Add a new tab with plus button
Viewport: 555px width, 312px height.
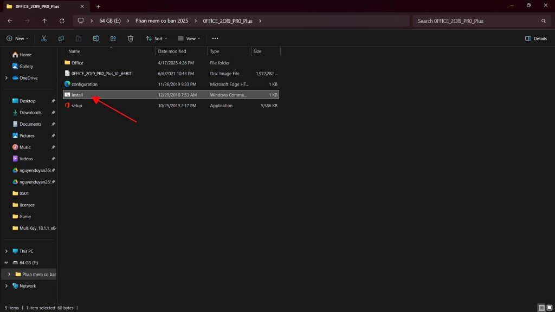point(98,6)
